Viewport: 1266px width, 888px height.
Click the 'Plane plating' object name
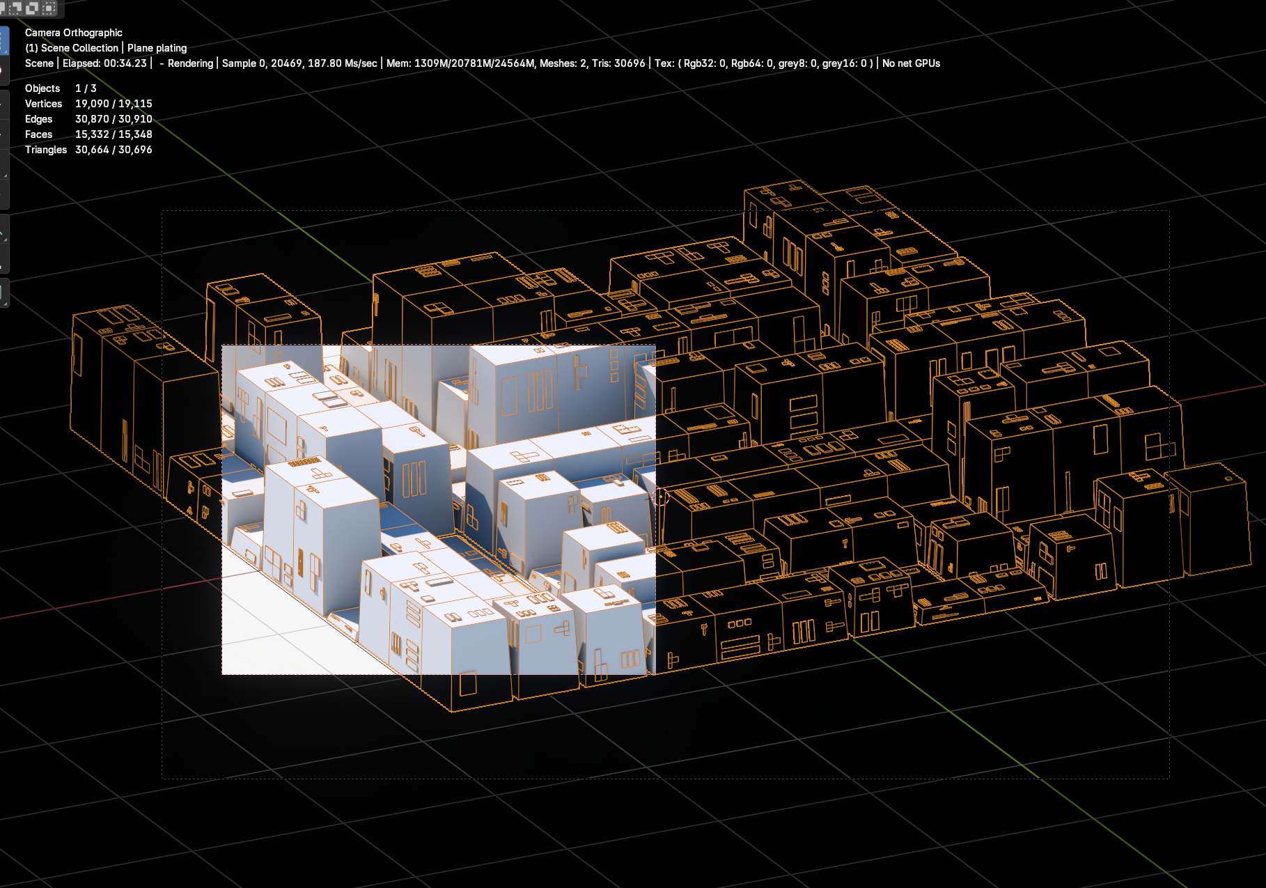tap(157, 48)
